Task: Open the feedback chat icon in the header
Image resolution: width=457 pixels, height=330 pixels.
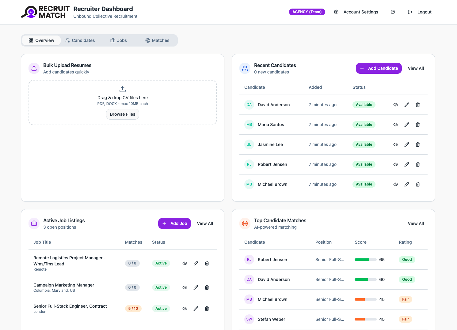Action: click(x=393, y=12)
